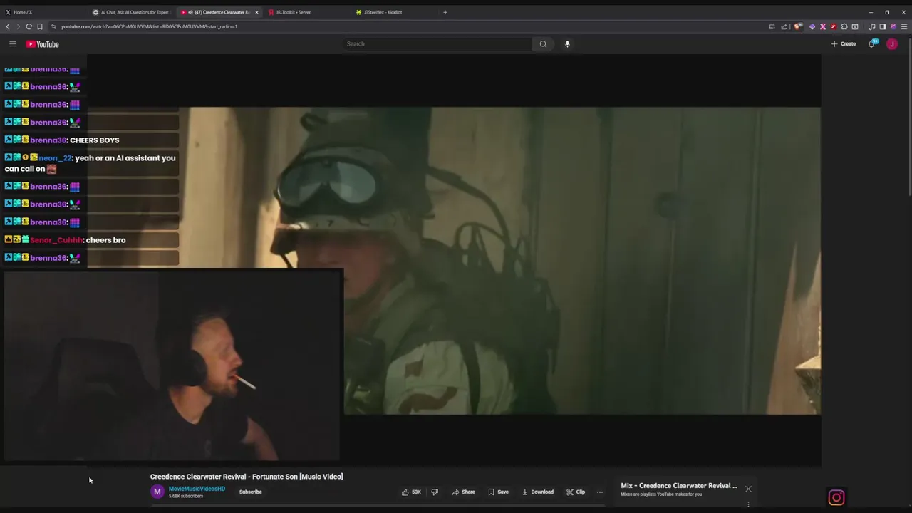Bookmark this page icon
Screen dimensions: 912x513
pyautogui.click(x=40, y=26)
